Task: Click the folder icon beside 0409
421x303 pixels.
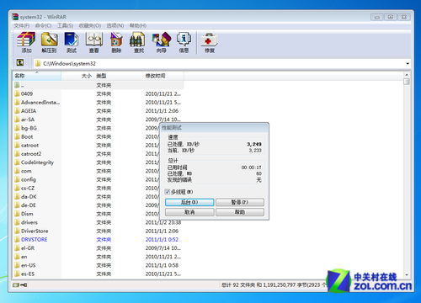Action: [17, 93]
